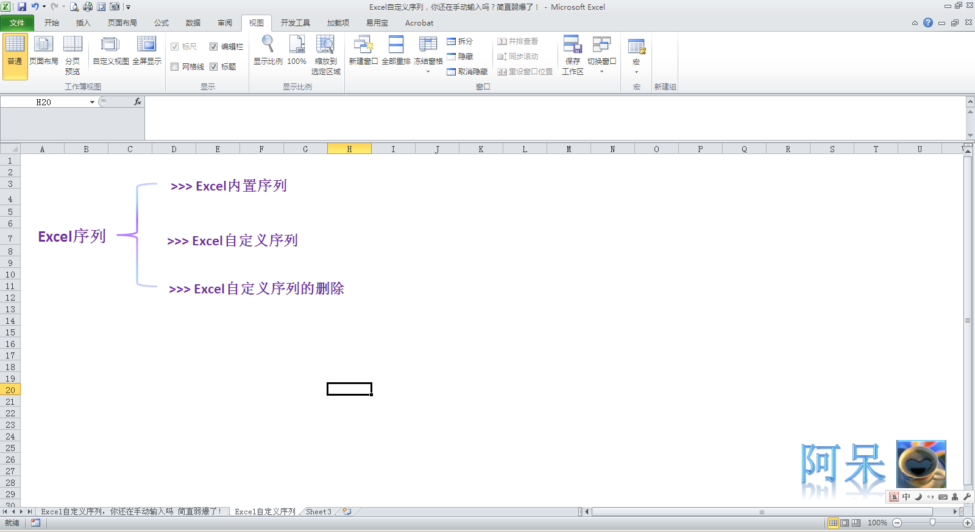This screenshot has height=532, width=975.
Task: Open the Data (数据) tab
Action: (x=193, y=23)
